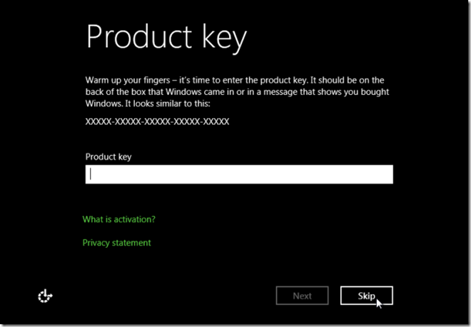Open the Ease of Access icon
This screenshot has height=327, width=471.
(45, 296)
